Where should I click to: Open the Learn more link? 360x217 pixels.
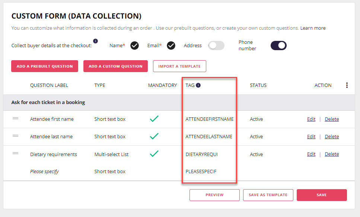pos(313,28)
